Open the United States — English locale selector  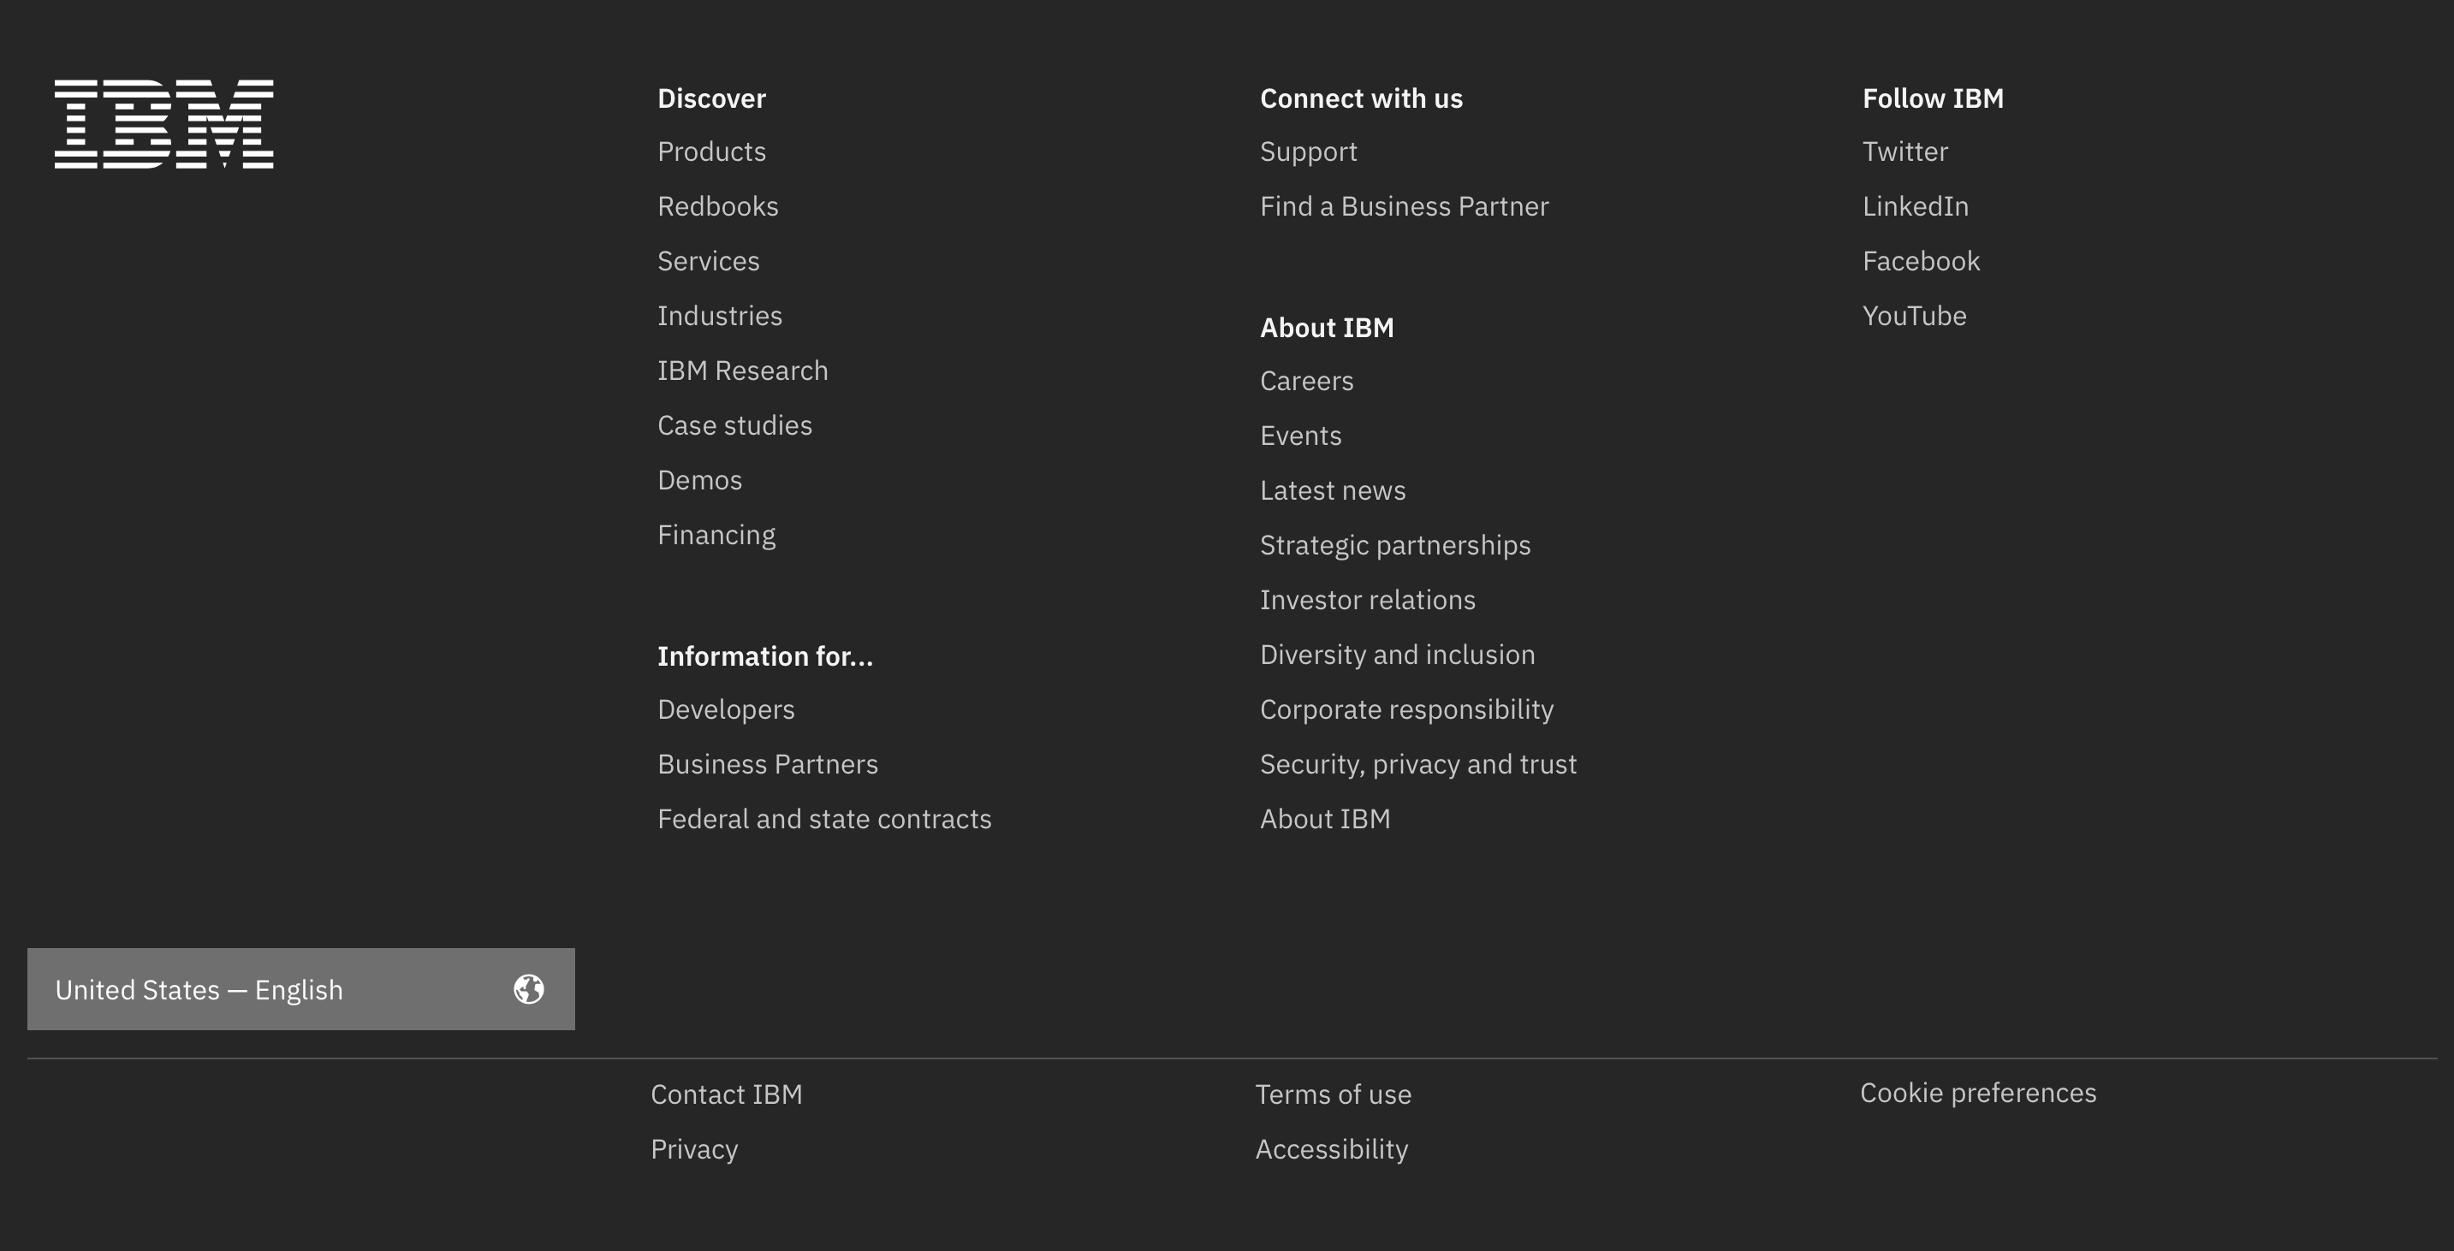tap(301, 989)
